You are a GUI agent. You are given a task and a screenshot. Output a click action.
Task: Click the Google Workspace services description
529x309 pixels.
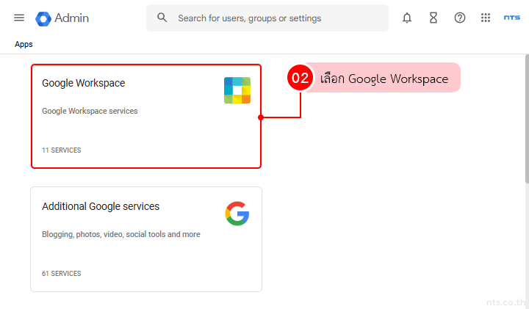click(x=90, y=111)
